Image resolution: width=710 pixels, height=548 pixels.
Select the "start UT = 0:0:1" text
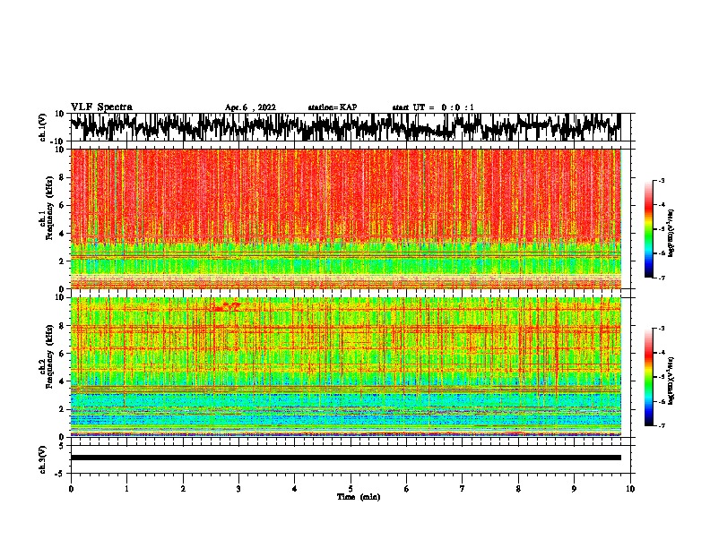[x=433, y=107]
